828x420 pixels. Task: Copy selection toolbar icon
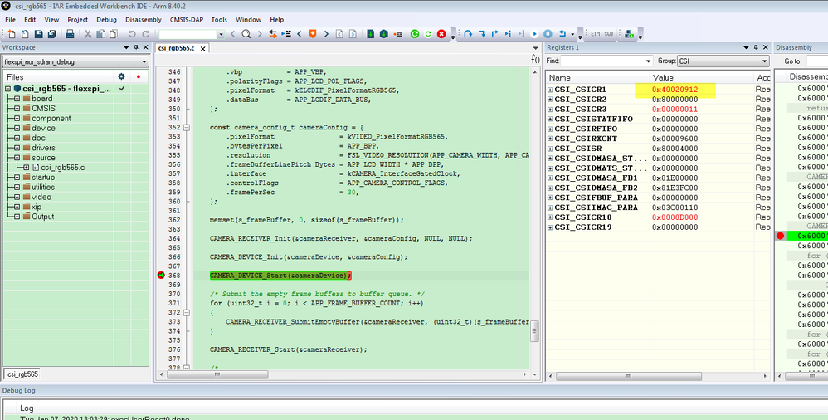pyautogui.click(x=101, y=34)
